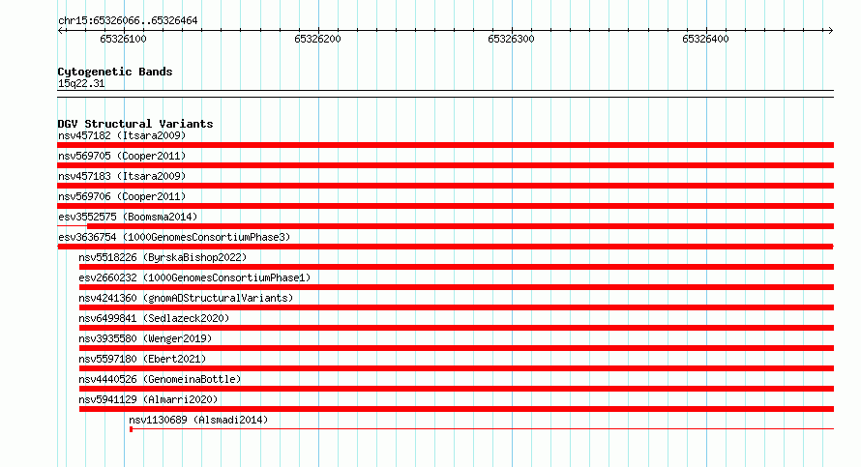Click the red bar for nsv569706
861x467 pixels.
445,206
